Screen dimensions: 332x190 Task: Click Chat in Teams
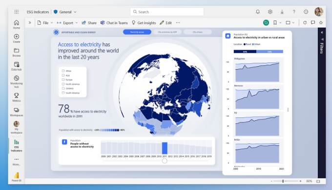(x=114, y=23)
